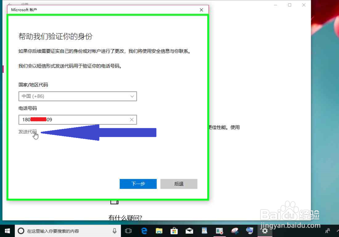Click the 下一步 next button
Viewport: 339px width, 237px height.
coord(138,184)
